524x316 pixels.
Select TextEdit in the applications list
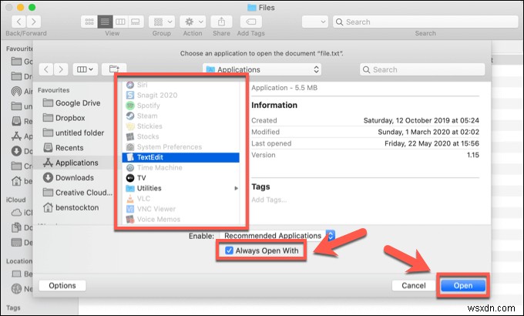click(x=181, y=157)
